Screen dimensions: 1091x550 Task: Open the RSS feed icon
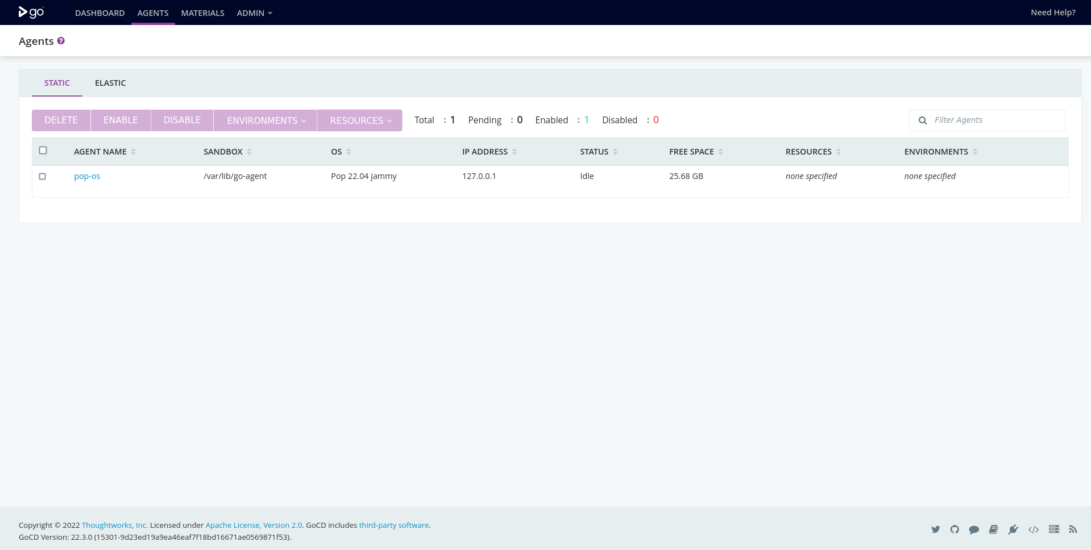1073,530
